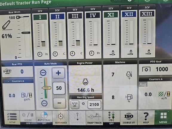Tap SCV XIII lock cylinder icon
The width and height of the screenshot is (172, 129).
(x=148, y=52)
